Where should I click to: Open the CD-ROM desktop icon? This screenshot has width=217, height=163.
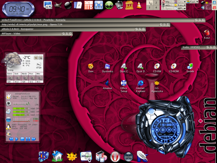(x=174, y=68)
